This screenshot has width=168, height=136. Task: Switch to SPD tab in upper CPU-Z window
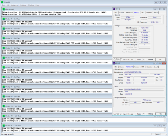(143, 12)
